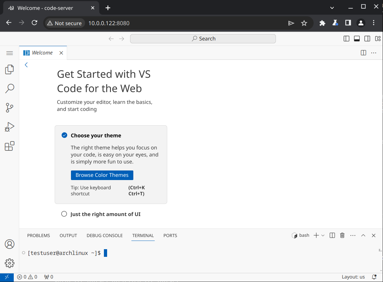Screen dimensions: 383x282
Task: Open the Run and Debug view
Action: pos(10,127)
